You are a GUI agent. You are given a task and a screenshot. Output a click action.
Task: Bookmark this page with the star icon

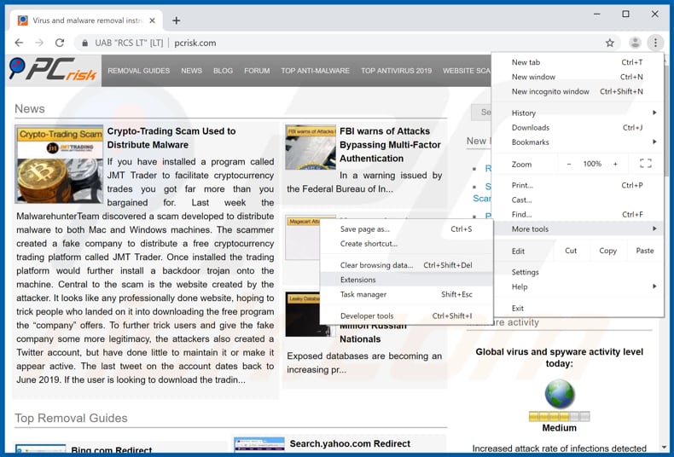(609, 43)
